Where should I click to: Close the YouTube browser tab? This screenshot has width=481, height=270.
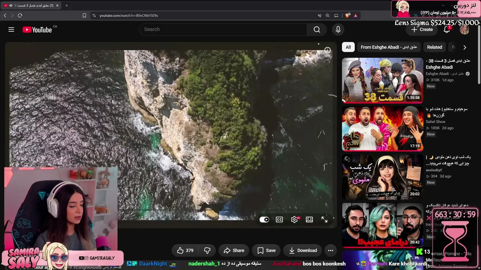57,5
